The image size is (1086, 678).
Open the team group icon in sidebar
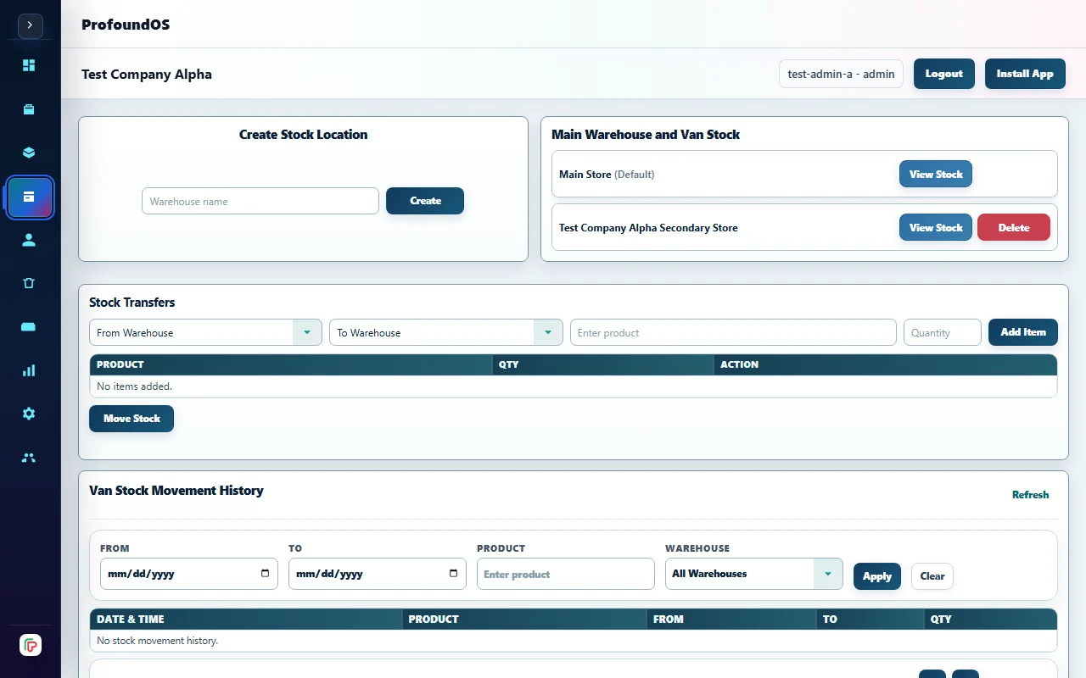(29, 458)
